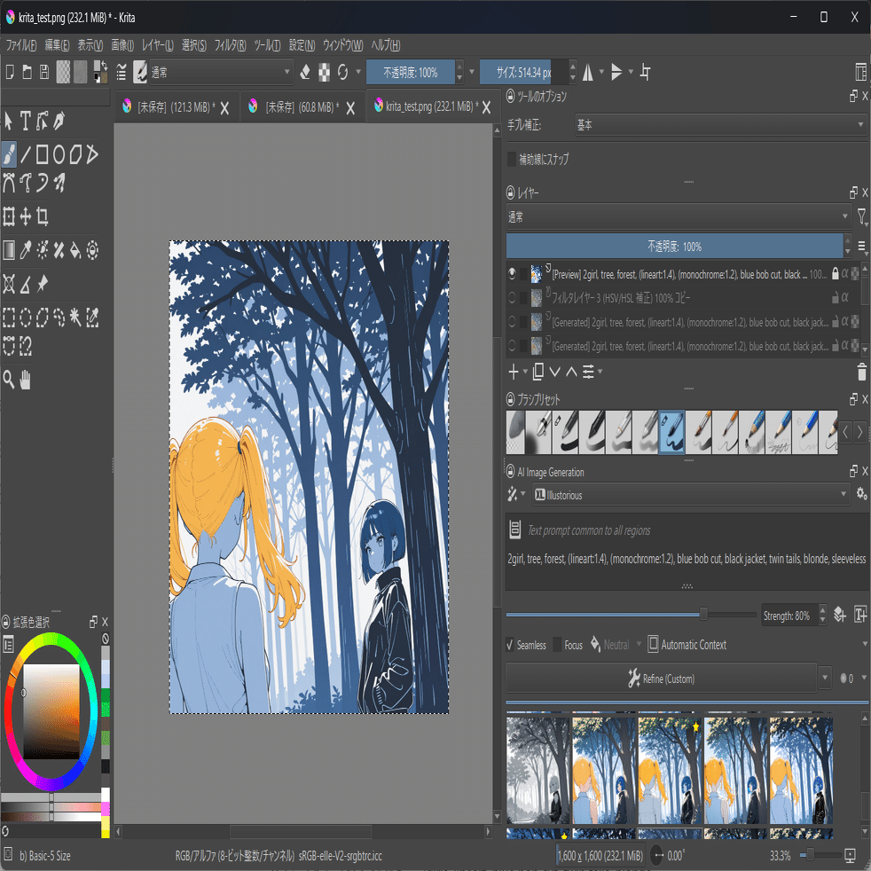Screen dimensions: 871x871
Task: Switch to the [未保存] (121.3 MiB) tab
Action: point(177,106)
